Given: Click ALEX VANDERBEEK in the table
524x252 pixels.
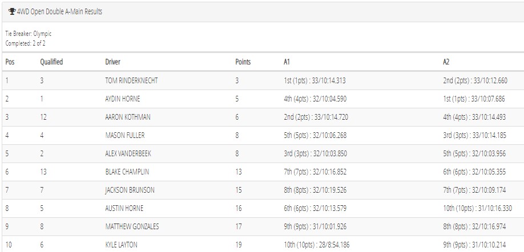Looking at the screenshot, I should coord(128,153).
